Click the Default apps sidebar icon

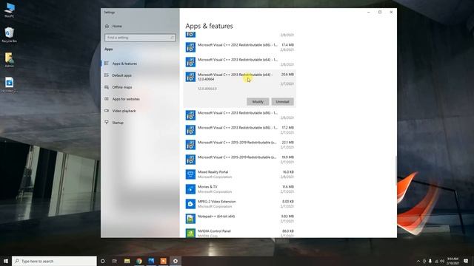coord(107,75)
